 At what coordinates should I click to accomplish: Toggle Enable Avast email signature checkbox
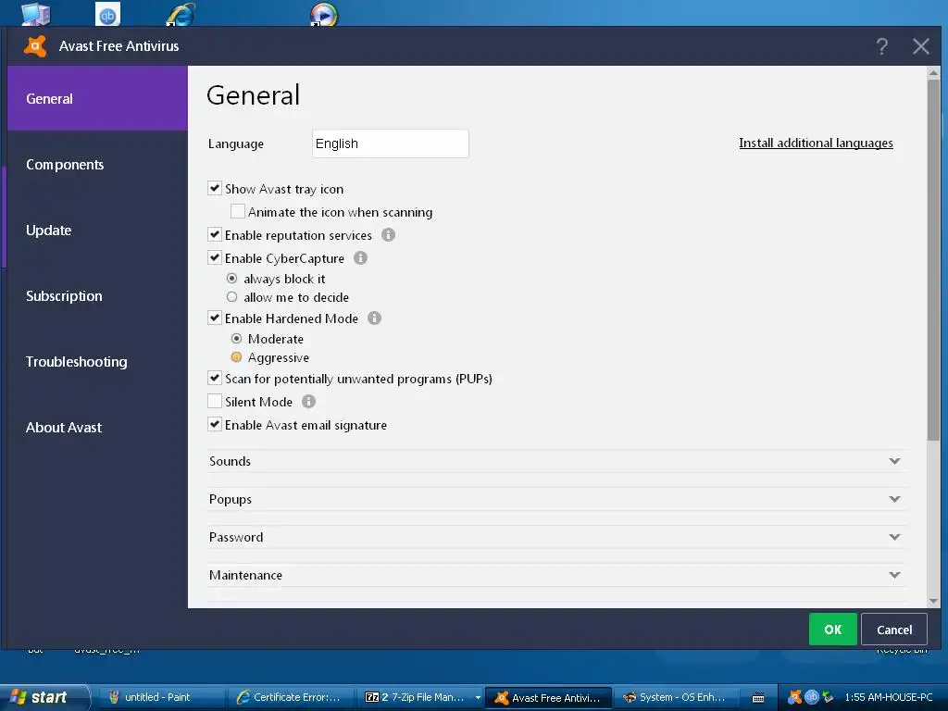tap(215, 424)
